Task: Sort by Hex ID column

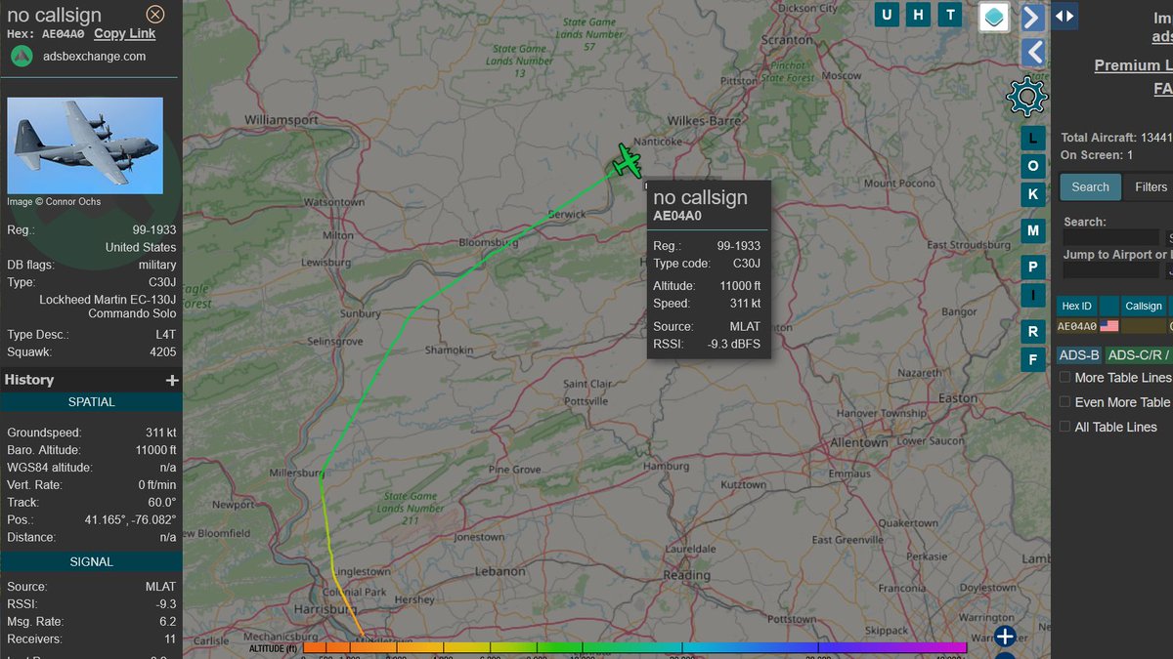Action: point(1076,306)
